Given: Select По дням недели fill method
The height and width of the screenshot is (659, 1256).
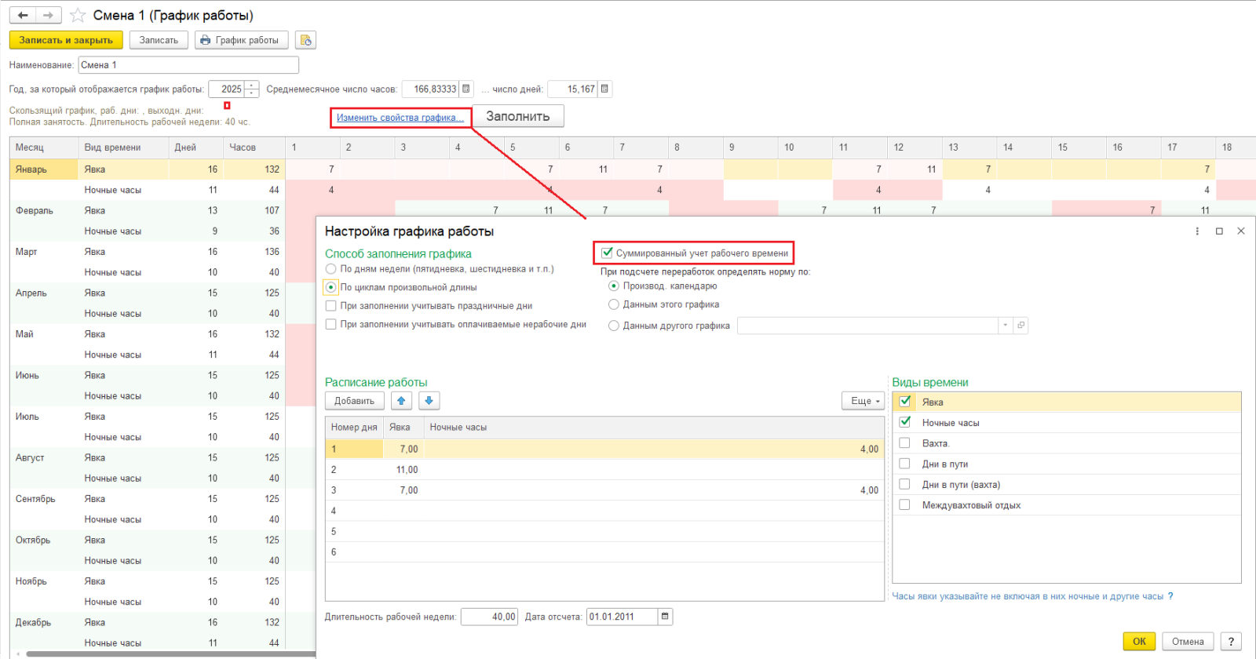Looking at the screenshot, I should [x=331, y=269].
